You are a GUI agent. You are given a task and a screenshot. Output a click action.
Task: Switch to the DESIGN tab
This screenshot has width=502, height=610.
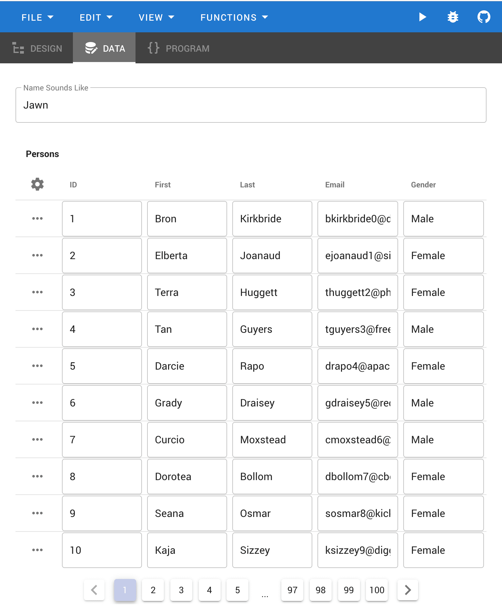[37, 48]
